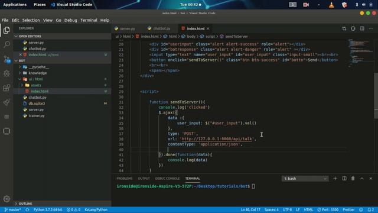Open the Applications menu in top bar
Screen dimensions: 378x213
(x=15, y=5)
